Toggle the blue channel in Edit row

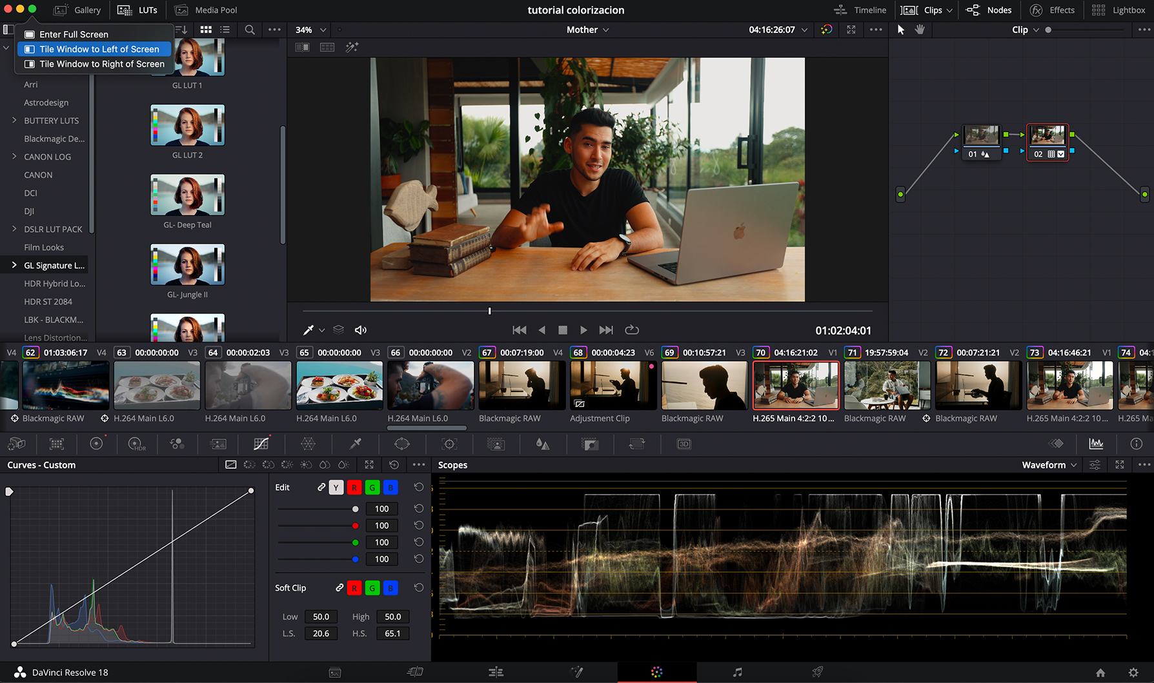pyautogui.click(x=390, y=488)
